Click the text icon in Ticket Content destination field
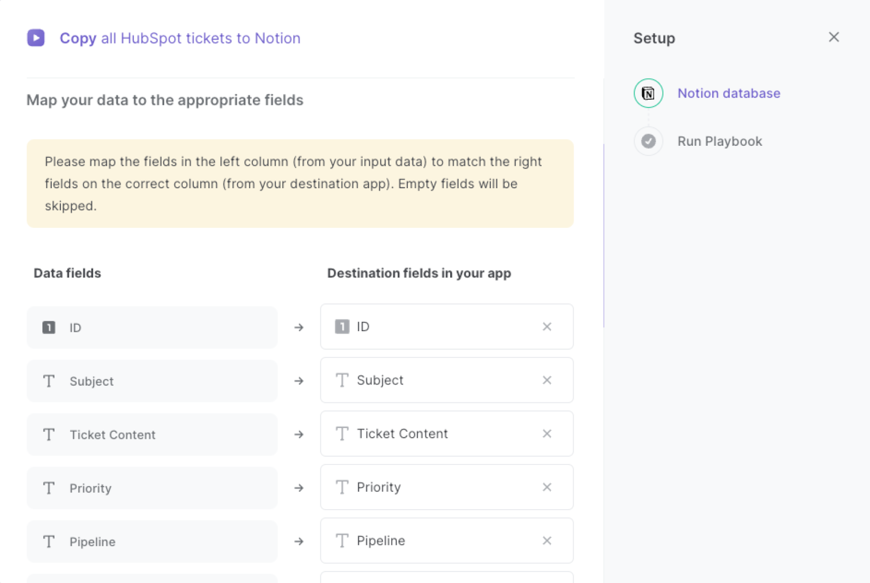 (x=342, y=433)
